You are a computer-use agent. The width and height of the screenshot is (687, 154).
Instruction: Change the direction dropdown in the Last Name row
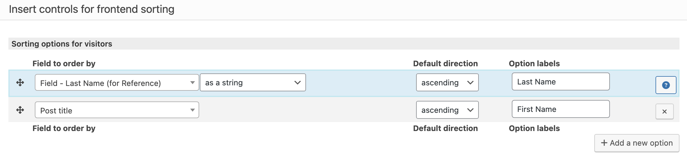click(447, 82)
